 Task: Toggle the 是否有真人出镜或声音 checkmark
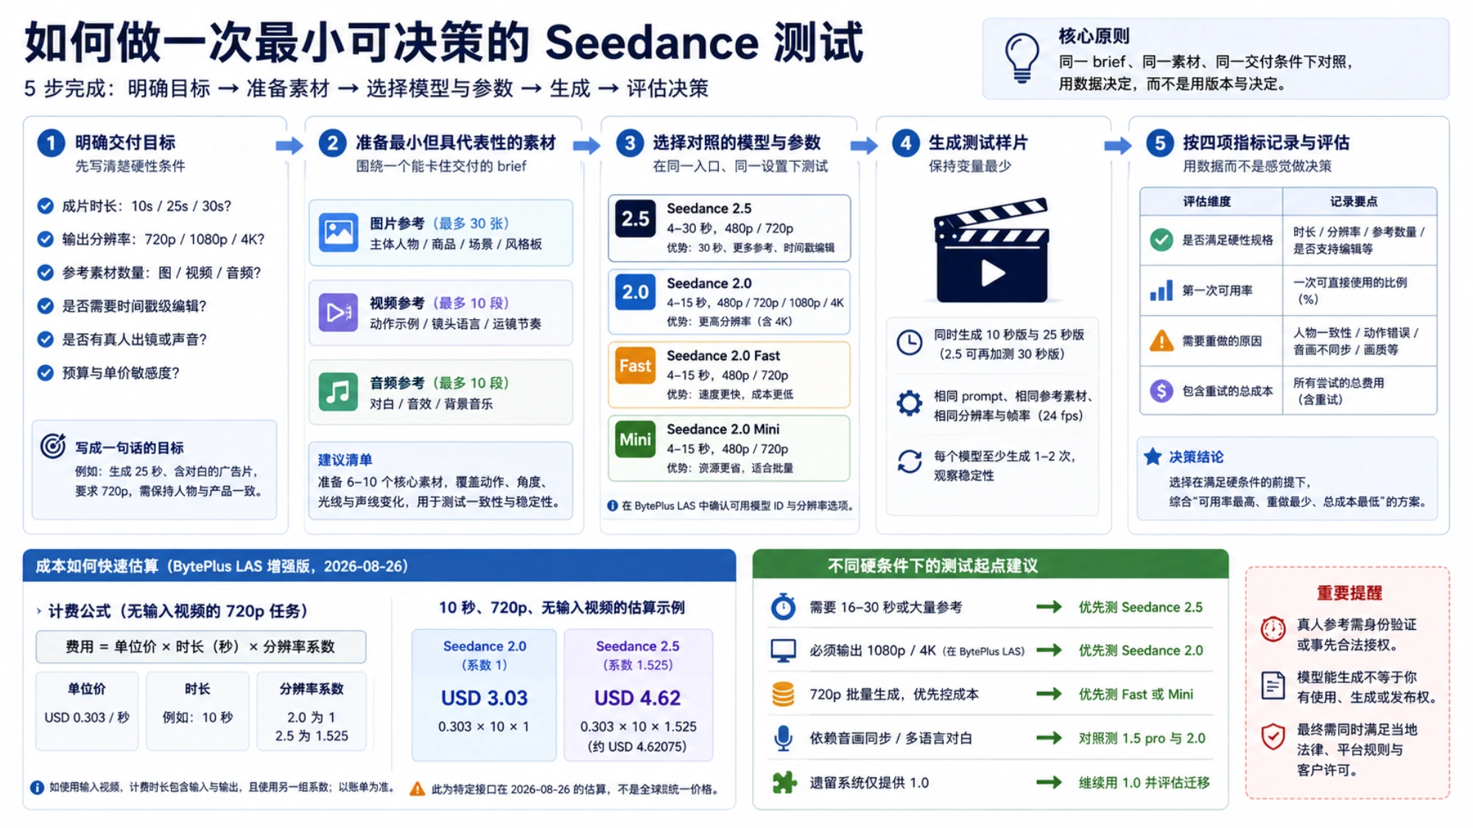point(45,339)
